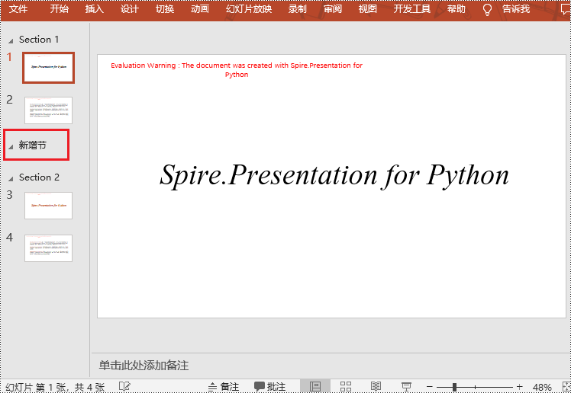The image size is (571, 393).
Task: Select slide 4 thumbnail
Action: point(48,248)
